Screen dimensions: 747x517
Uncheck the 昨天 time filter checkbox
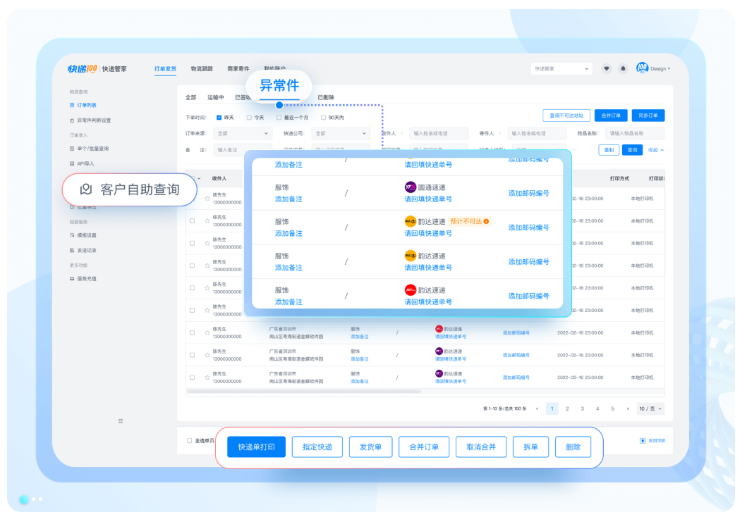click(219, 118)
